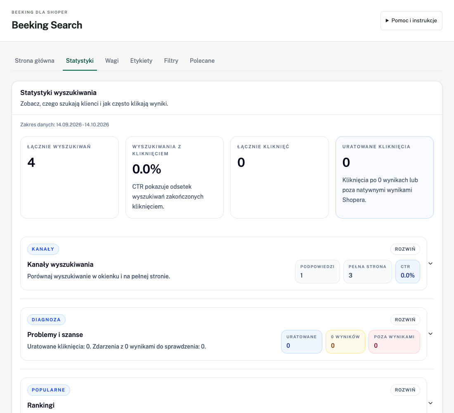Screen dimensions: 454x413
Task: Switch to the Polecane tab
Action: [x=202, y=61]
